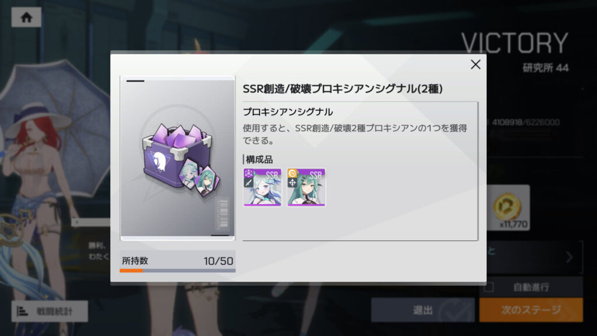This screenshot has height=336, width=597.
Task: Click the 退出 exit button
Action: 423,310
